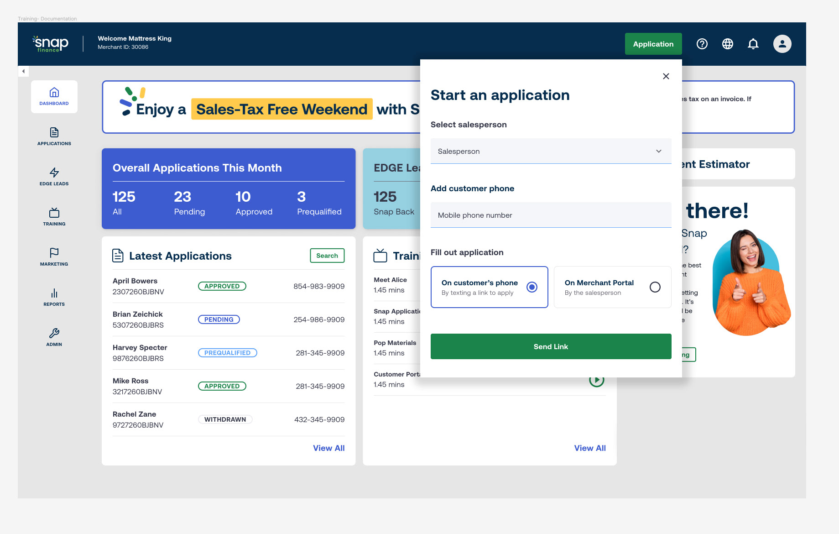This screenshot has width=839, height=534.
Task: Click the Snap Finance logo
Action: coord(51,44)
